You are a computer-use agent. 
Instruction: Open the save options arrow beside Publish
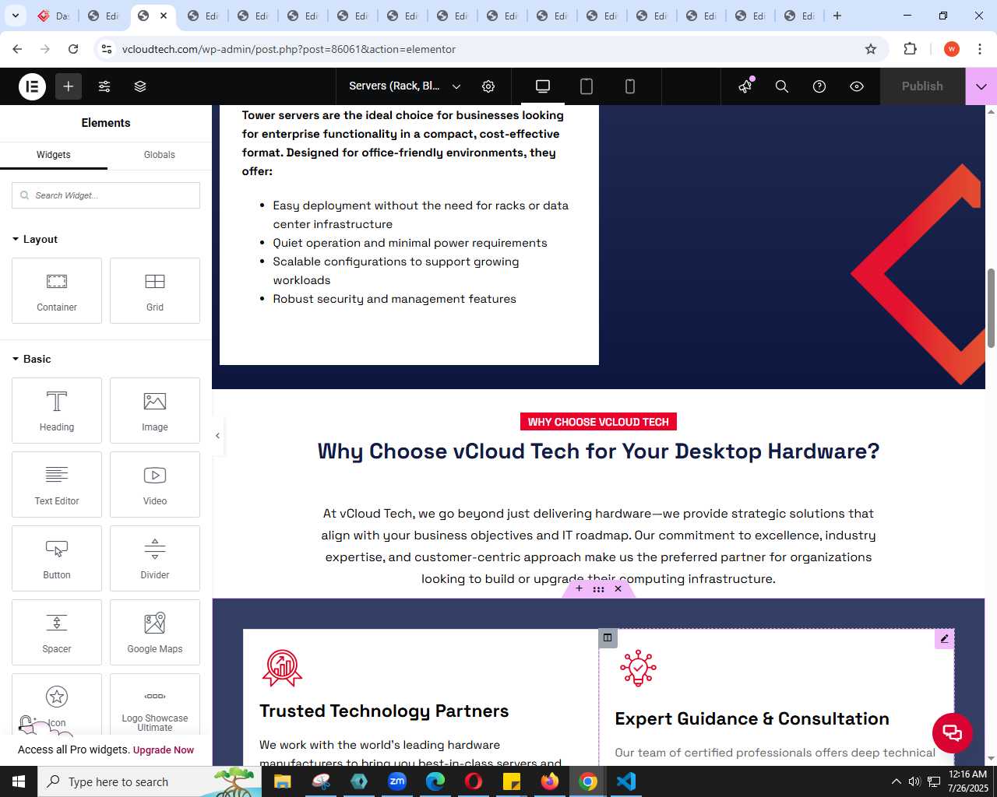pos(981,86)
